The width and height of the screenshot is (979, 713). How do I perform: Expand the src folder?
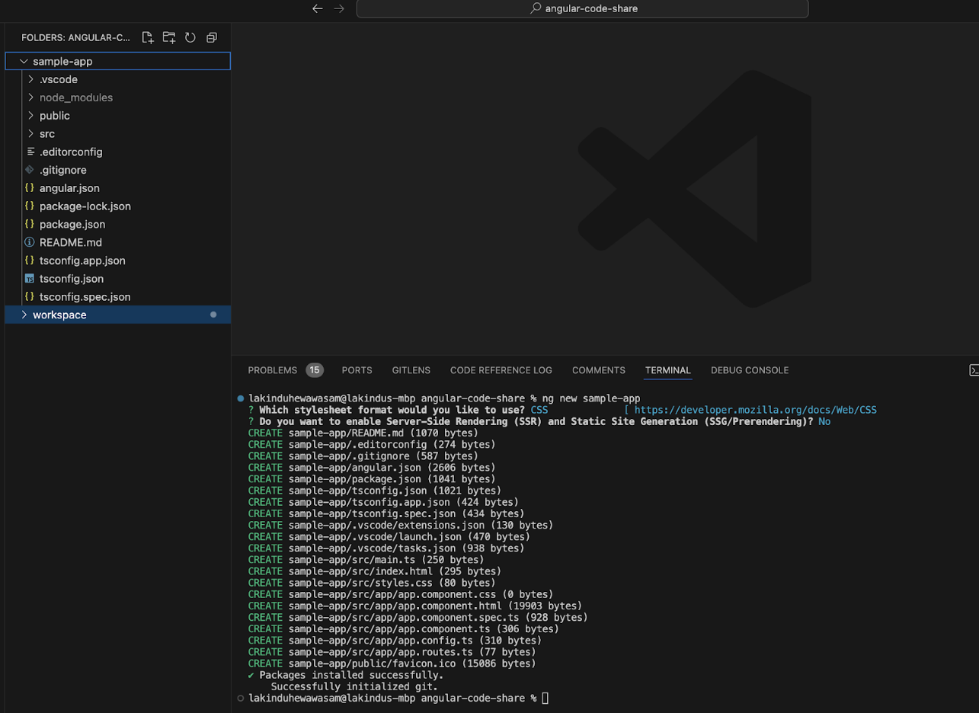pyautogui.click(x=46, y=133)
